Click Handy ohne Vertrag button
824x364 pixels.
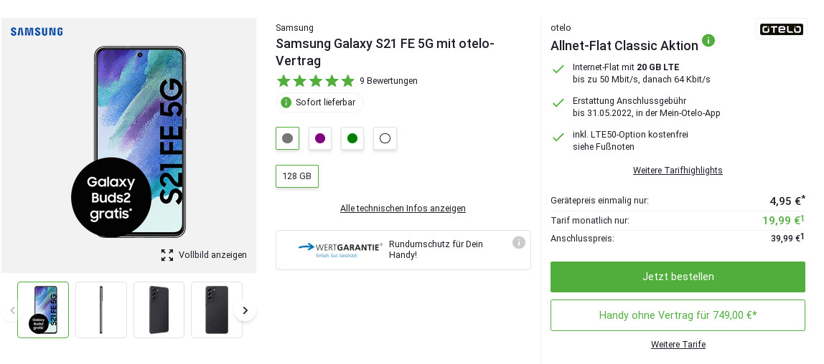[x=678, y=315]
